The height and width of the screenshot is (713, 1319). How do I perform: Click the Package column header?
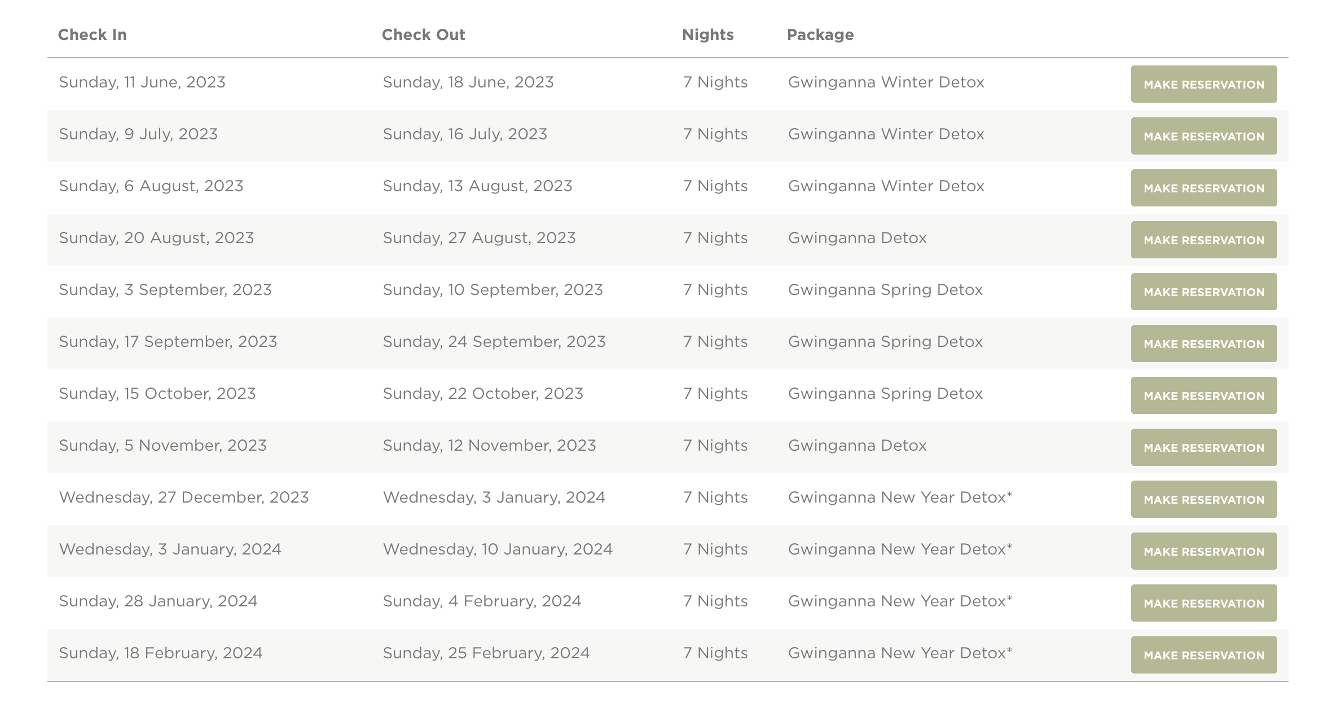coord(820,35)
